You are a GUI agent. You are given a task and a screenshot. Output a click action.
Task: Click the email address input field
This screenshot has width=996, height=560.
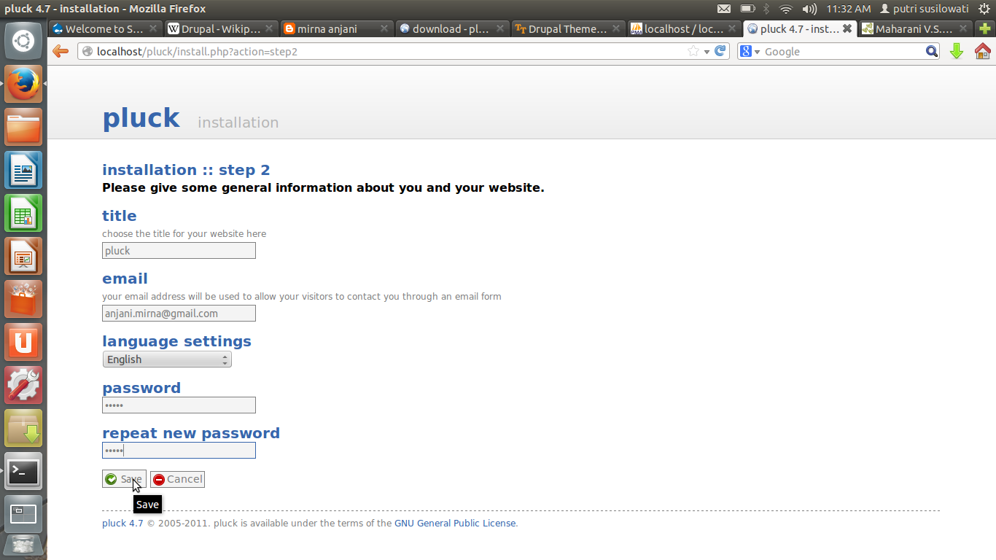tap(179, 314)
